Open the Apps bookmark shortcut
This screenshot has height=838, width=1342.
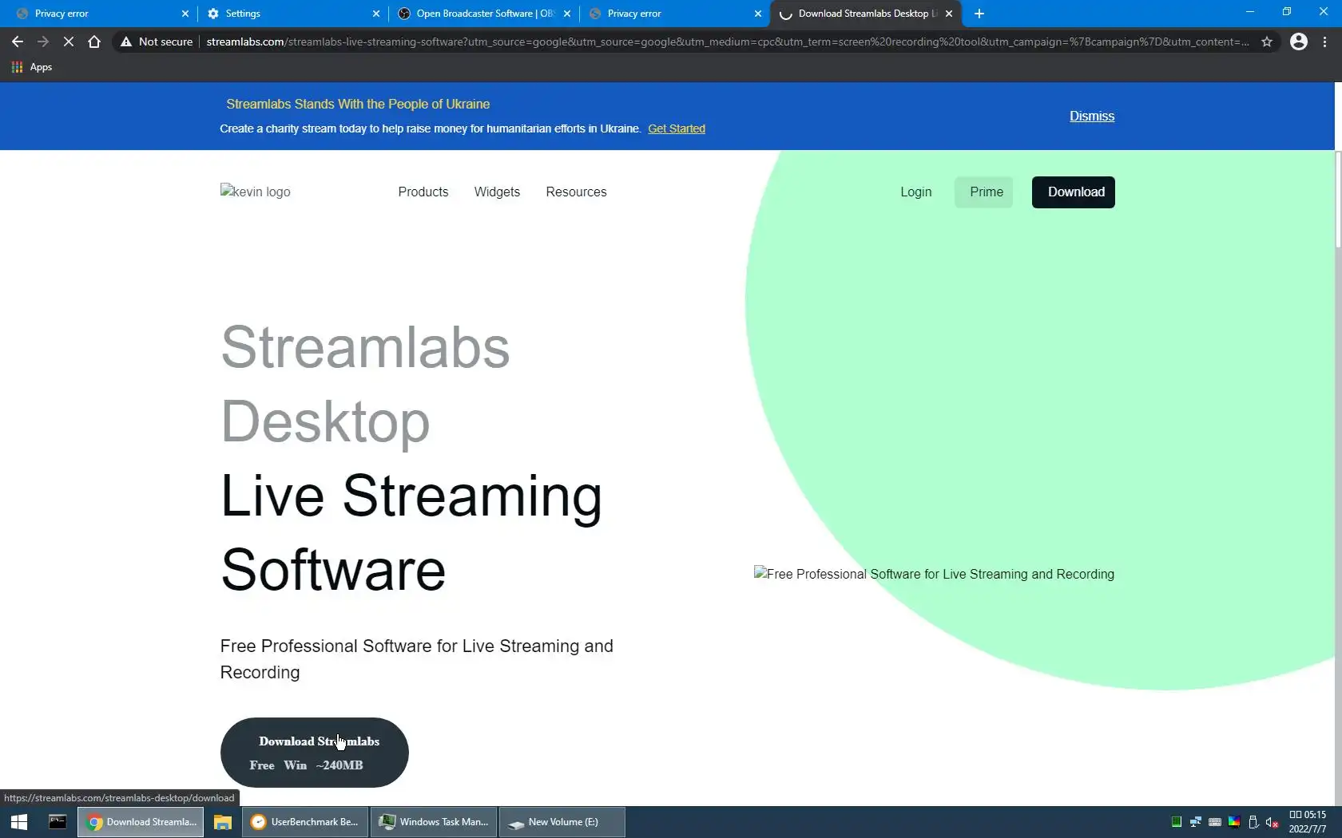pos(32,67)
